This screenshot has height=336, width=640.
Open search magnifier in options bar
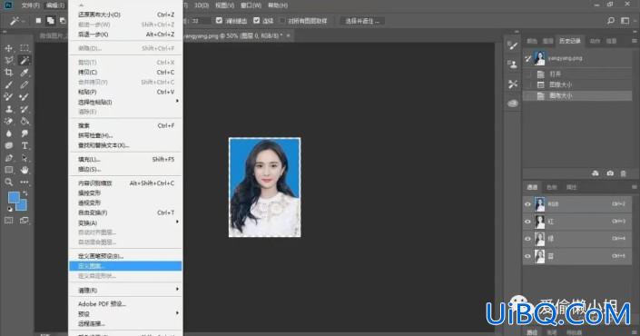[x=611, y=20]
